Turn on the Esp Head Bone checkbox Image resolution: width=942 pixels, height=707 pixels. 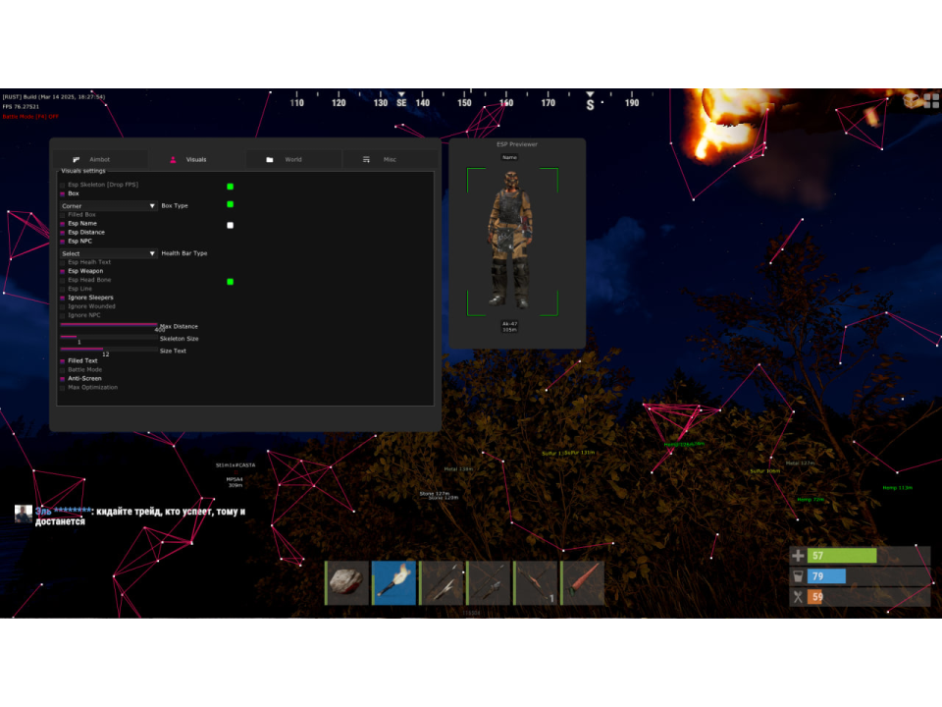tap(63, 280)
